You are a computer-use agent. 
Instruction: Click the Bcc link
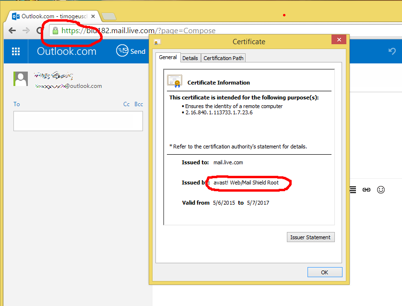point(139,104)
